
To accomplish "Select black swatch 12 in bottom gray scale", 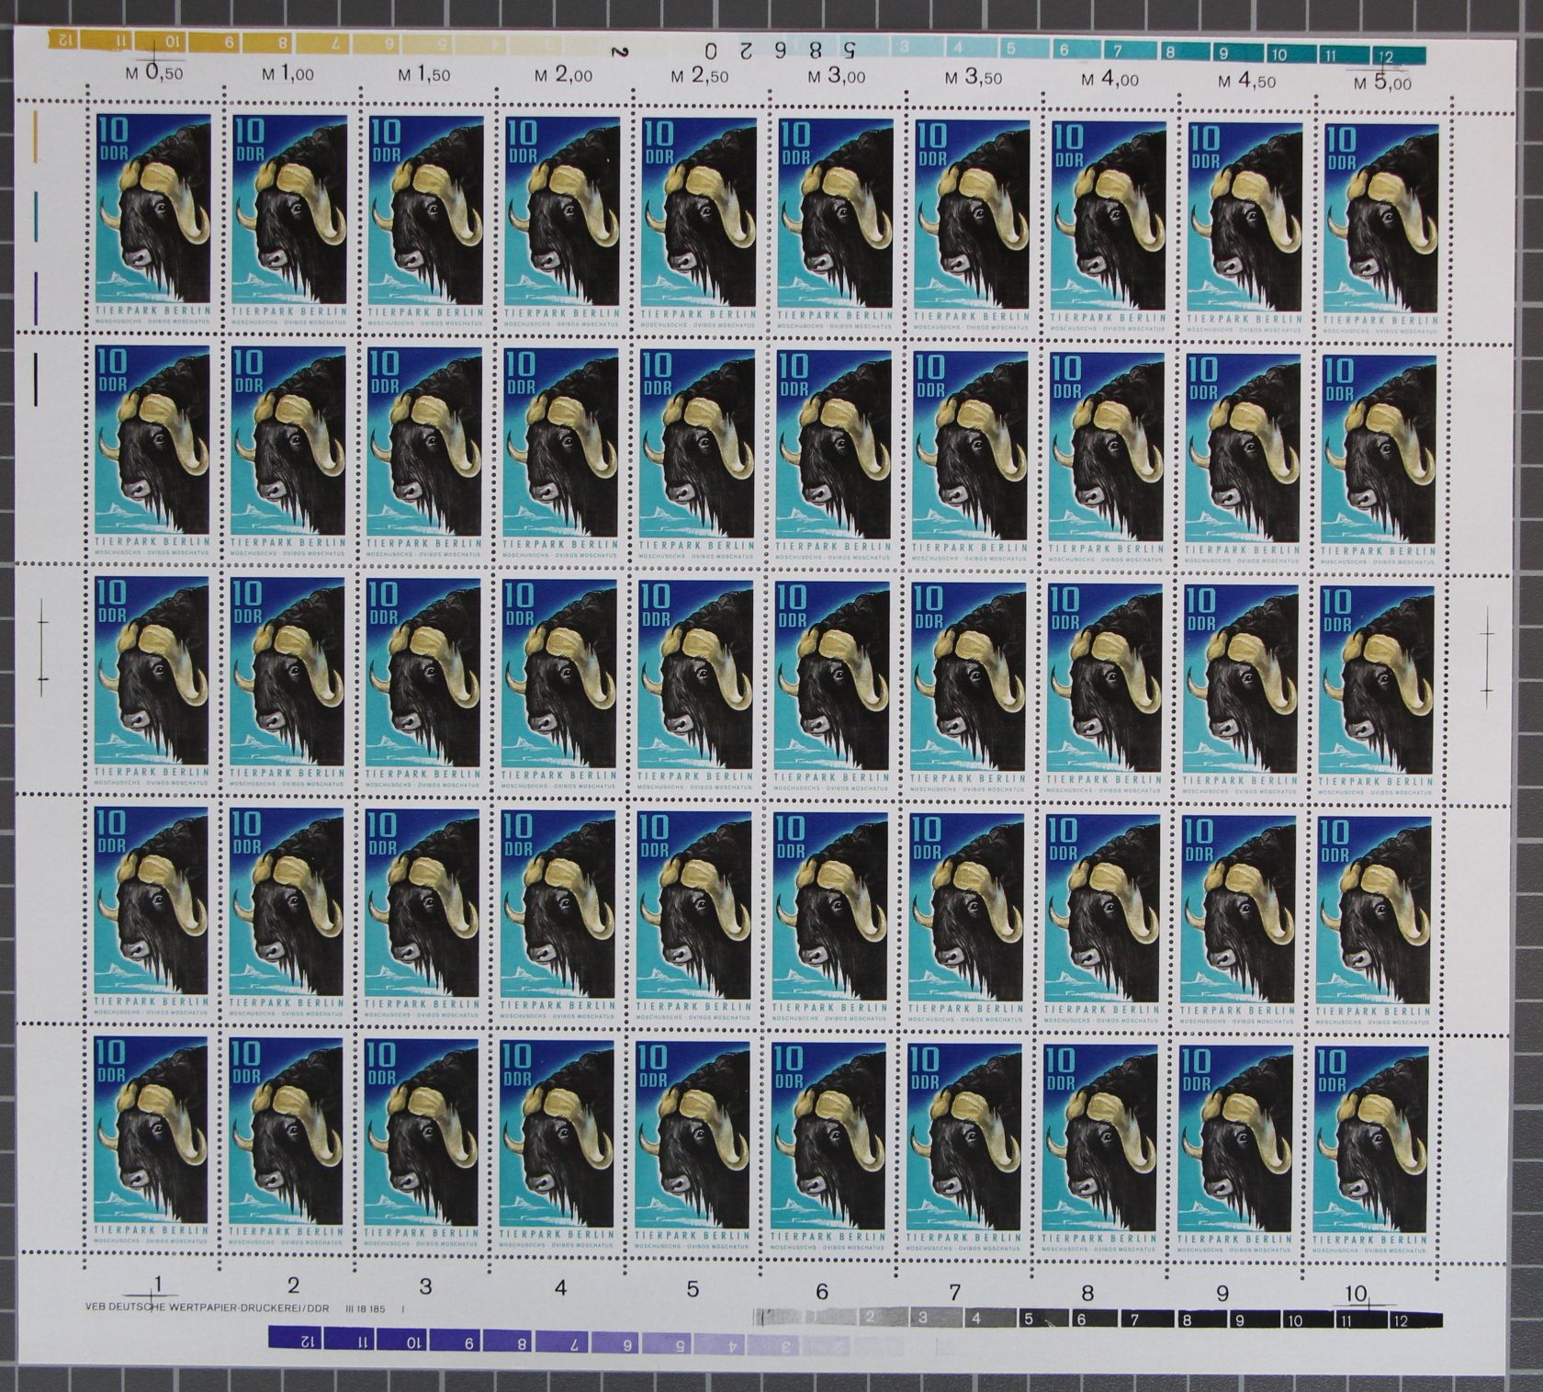I will point(1414,1321).
